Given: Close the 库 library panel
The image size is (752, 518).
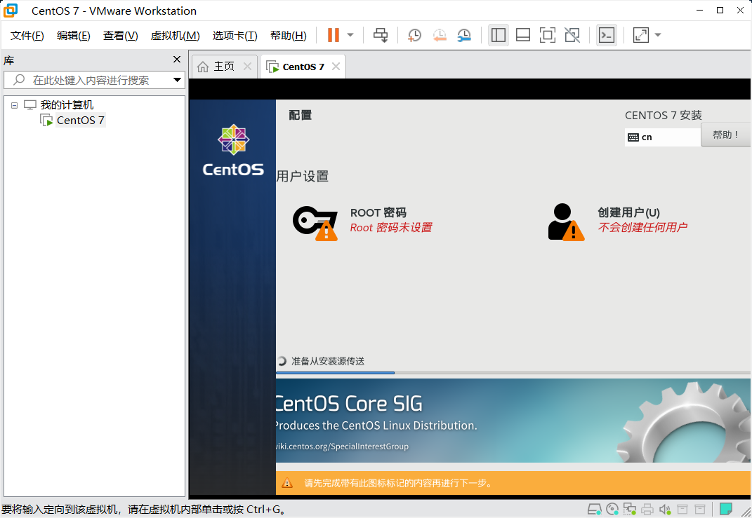Looking at the screenshot, I should (177, 60).
